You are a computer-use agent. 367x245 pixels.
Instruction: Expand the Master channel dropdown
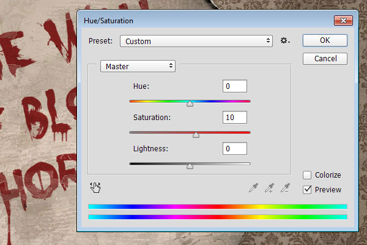(138, 66)
